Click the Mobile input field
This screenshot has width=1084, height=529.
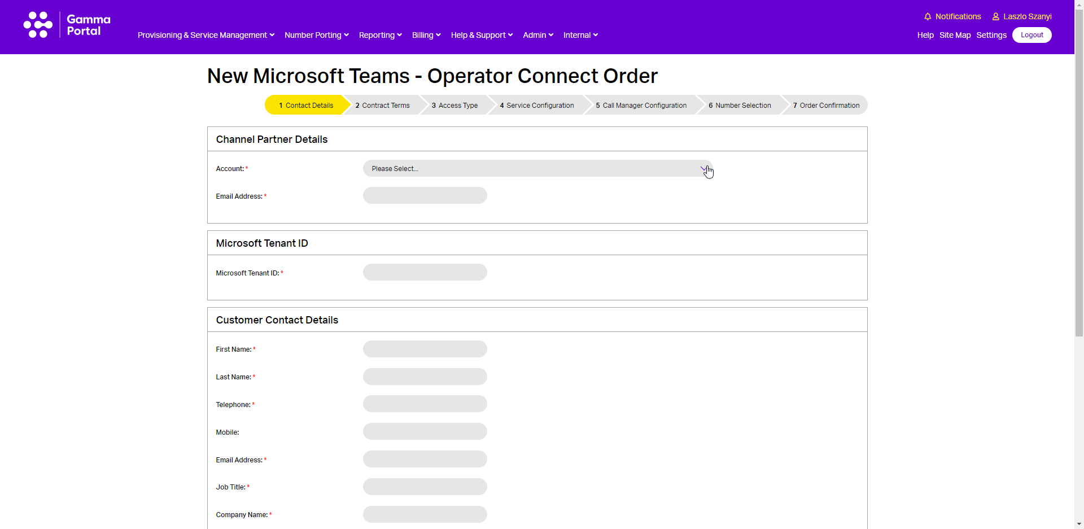pyautogui.click(x=425, y=431)
